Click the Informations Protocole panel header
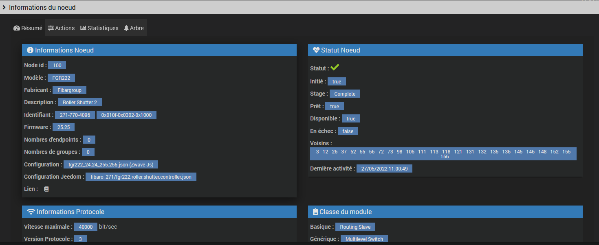The width and height of the screenshot is (599, 245). pos(159,212)
